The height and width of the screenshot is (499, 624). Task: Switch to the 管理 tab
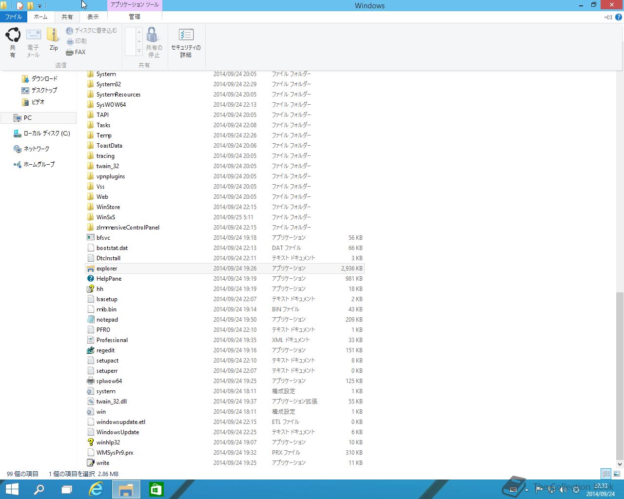(135, 17)
